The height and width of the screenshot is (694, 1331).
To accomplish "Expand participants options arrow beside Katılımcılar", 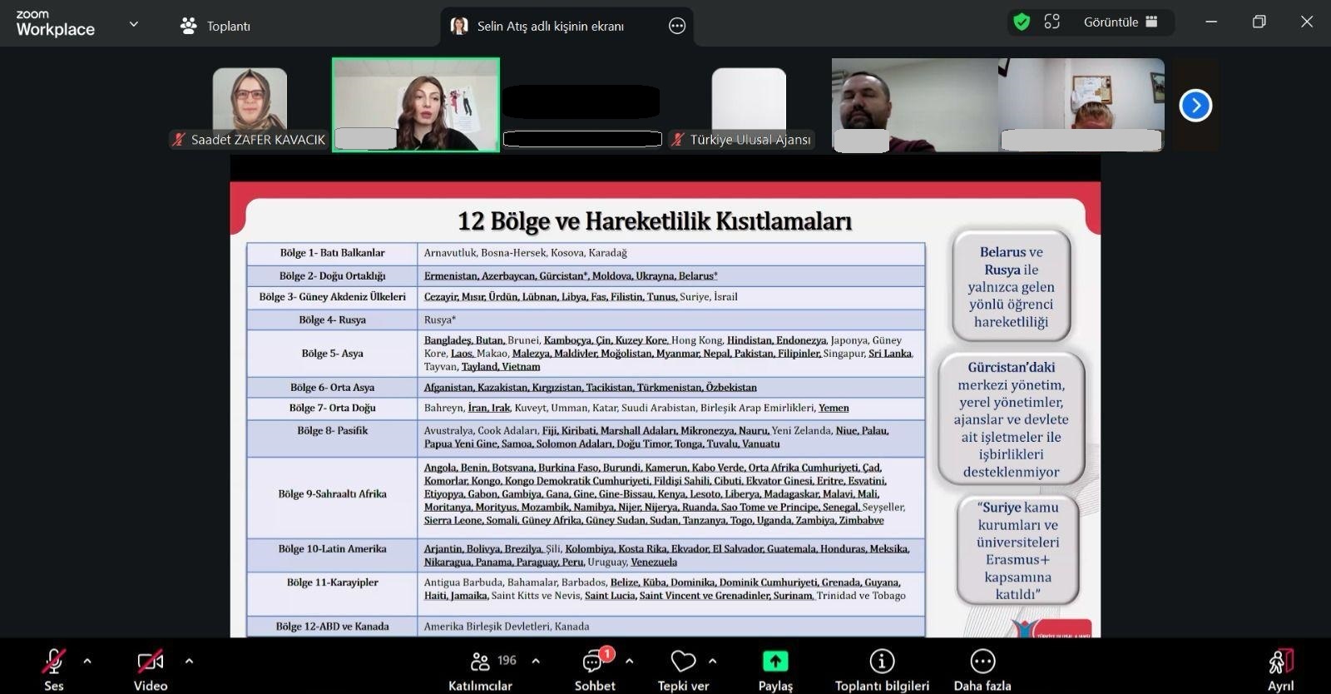I will pyautogui.click(x=536, y=662).
